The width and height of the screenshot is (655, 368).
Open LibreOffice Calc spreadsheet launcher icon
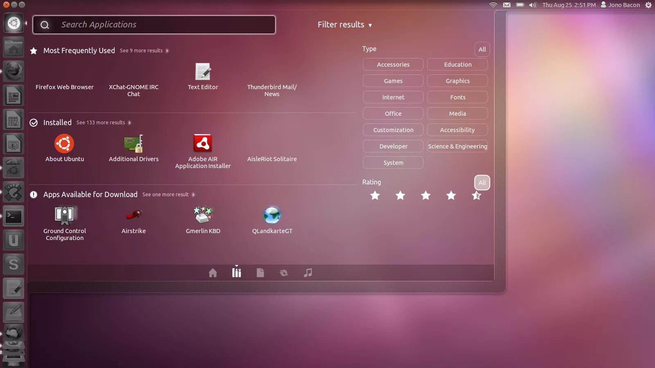click(14, 120)
